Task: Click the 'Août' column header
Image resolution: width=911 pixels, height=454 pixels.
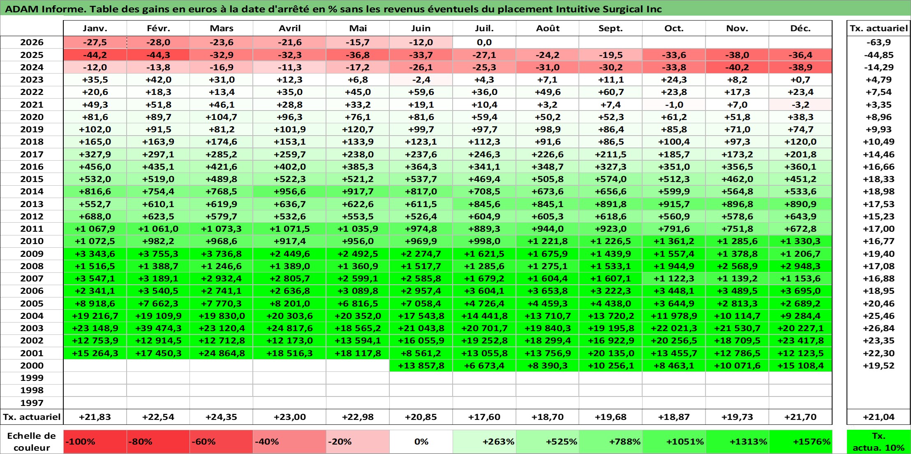Action: click(548, 28)
